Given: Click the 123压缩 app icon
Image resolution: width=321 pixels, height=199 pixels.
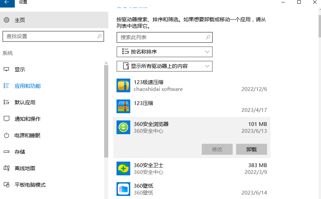Looking at the screenshot, I should point(123,106).
